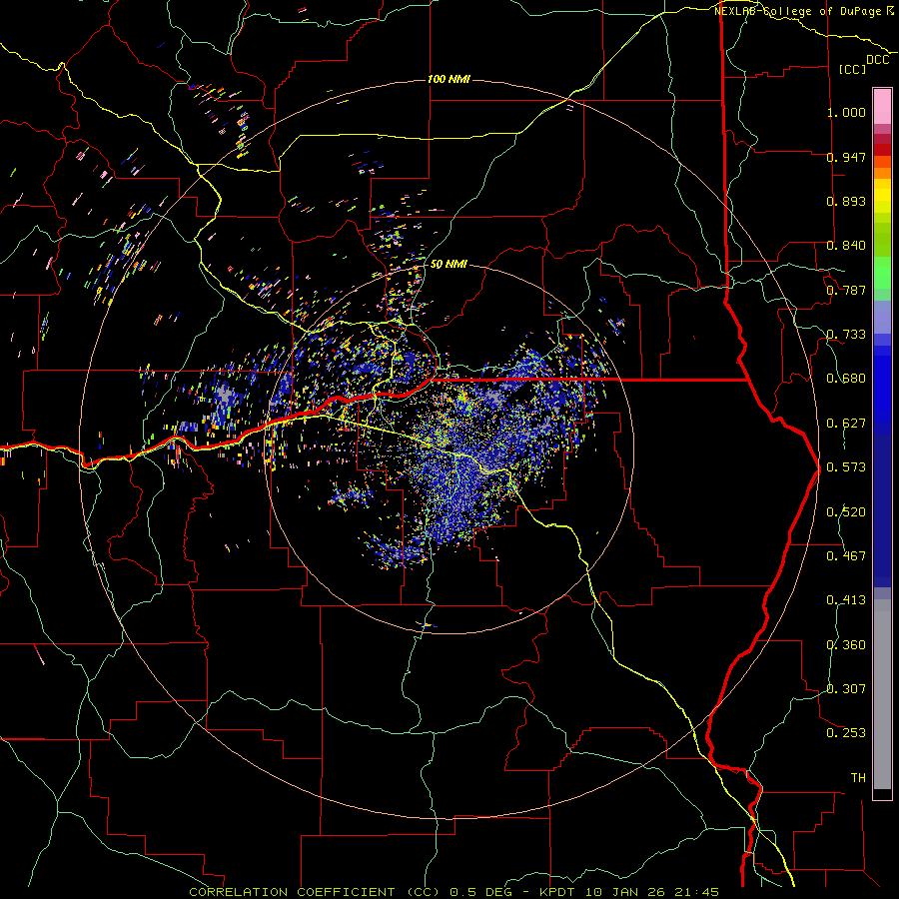Click the 0.360 legend value
899x899 pixels.
(x=846, y=645)
